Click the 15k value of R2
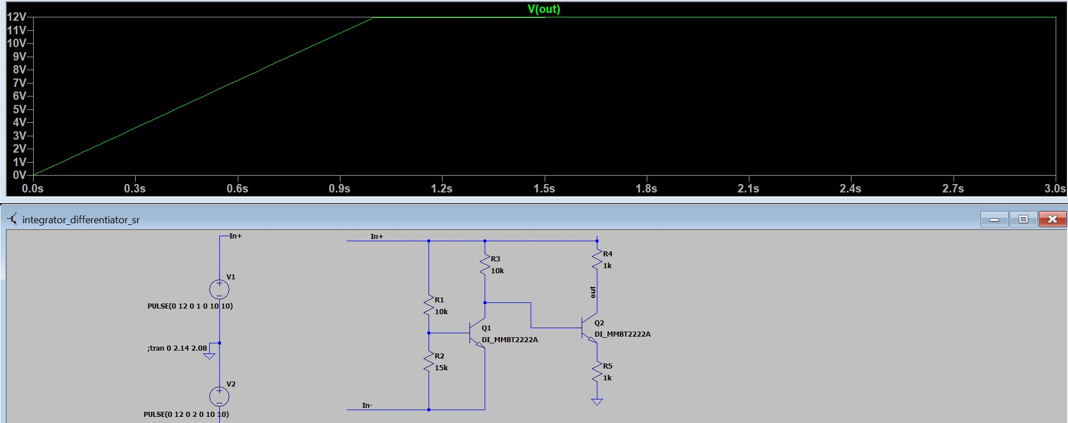The height and width of the screenshot is (423, 1068). coord(441,367)
